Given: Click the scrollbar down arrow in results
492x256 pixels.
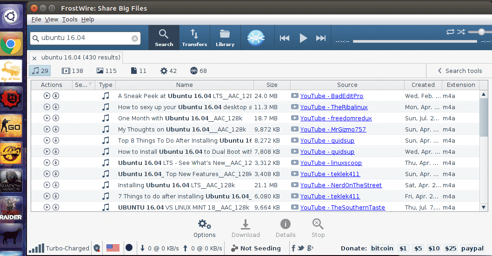Looking at the screenshot, I should tap(484, 207).
